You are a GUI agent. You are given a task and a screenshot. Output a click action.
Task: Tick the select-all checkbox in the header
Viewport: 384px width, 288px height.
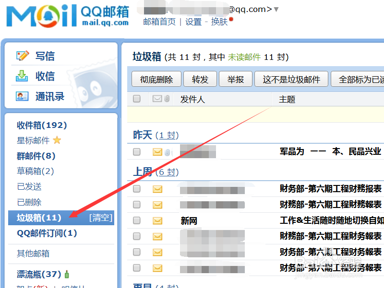[x=137, y=99]
